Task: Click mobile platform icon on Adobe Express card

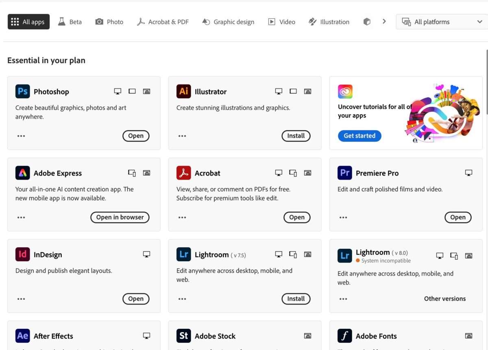Action: pos(132,173)
